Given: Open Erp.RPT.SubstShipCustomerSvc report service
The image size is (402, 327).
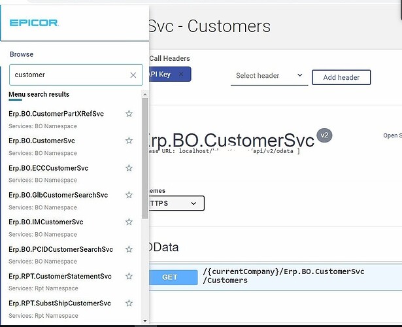Looking at the screenshot, I should pos(59,303).
